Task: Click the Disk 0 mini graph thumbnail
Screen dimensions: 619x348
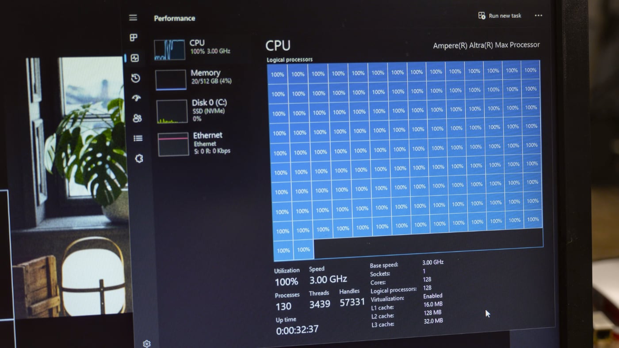Action: [x=172, y=111]
